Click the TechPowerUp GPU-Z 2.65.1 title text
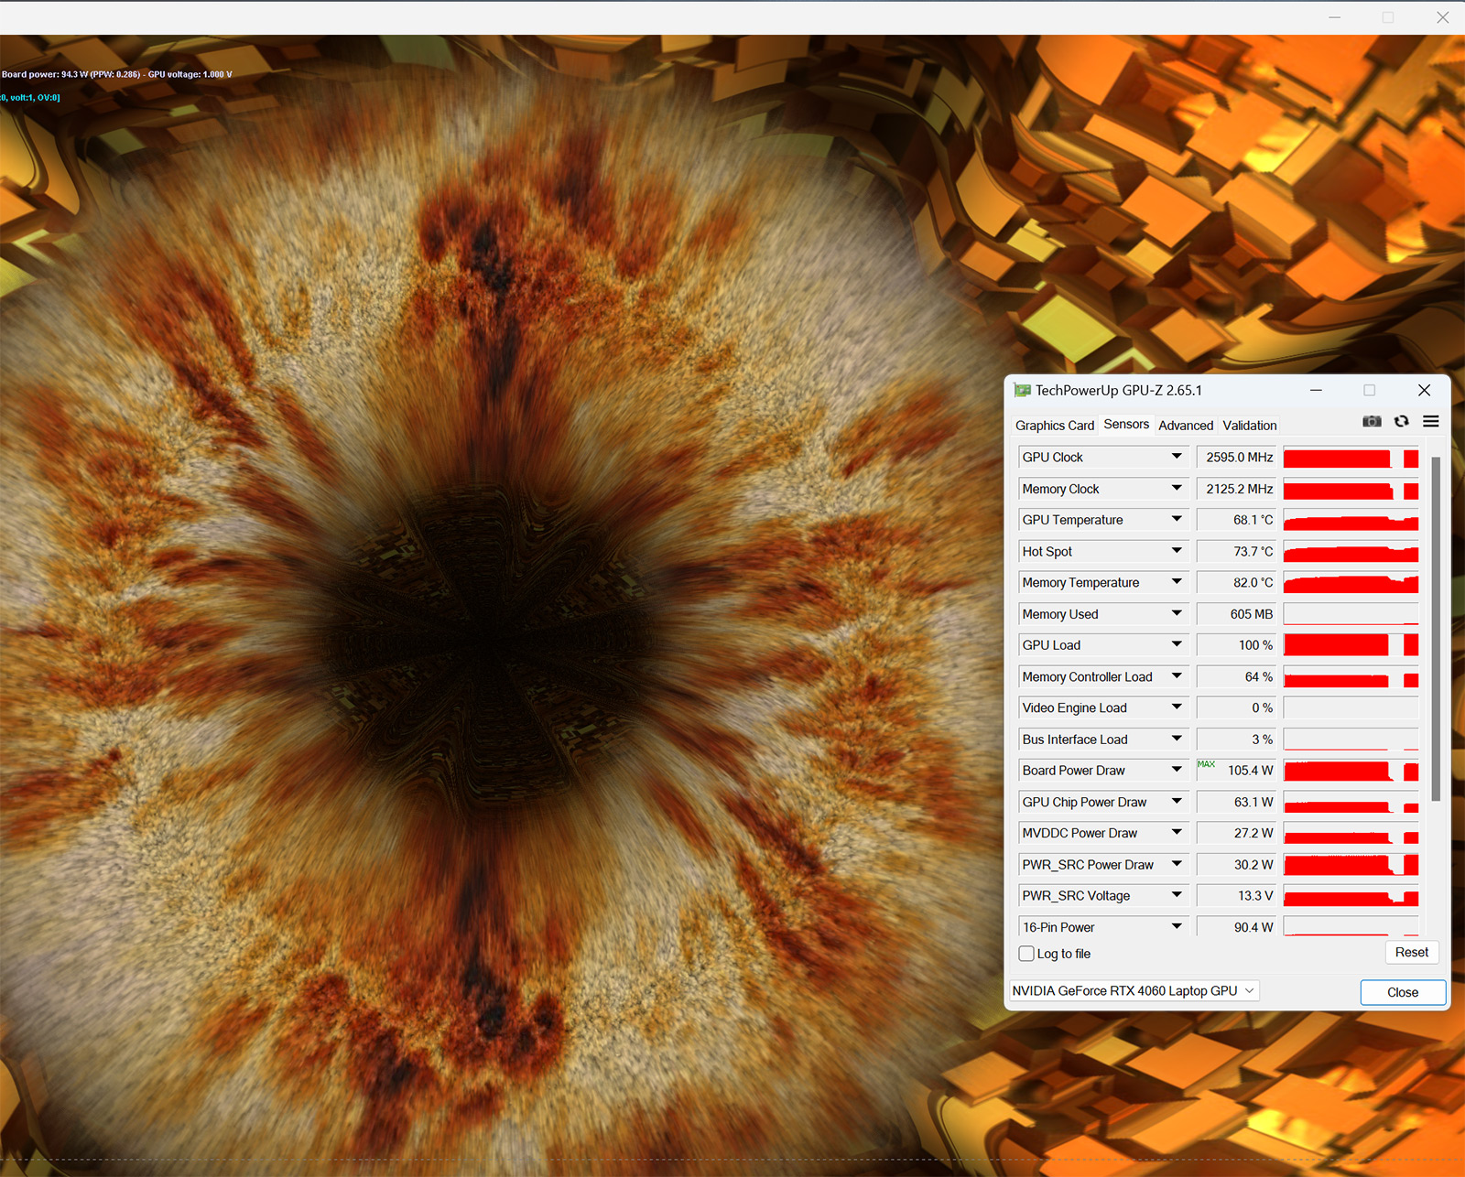Screen dimensions: 1465x1177 [1119, 391]
